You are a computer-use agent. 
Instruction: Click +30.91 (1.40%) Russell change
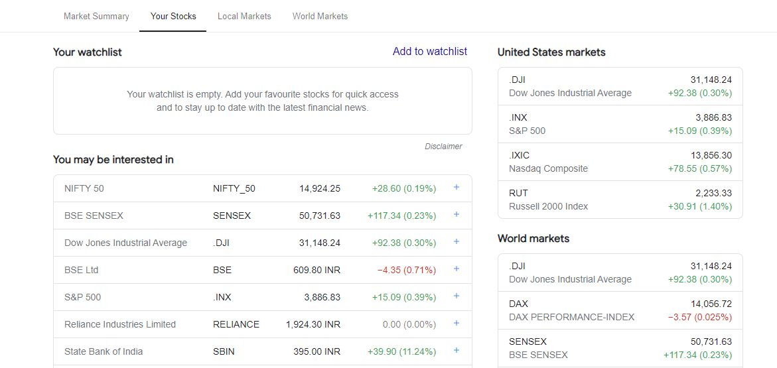(699, 206)
